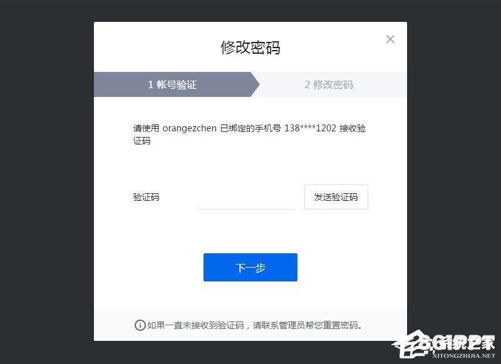501x364 pixels.
Task: Click the 发送验证码 button
Action: (336, 197)
